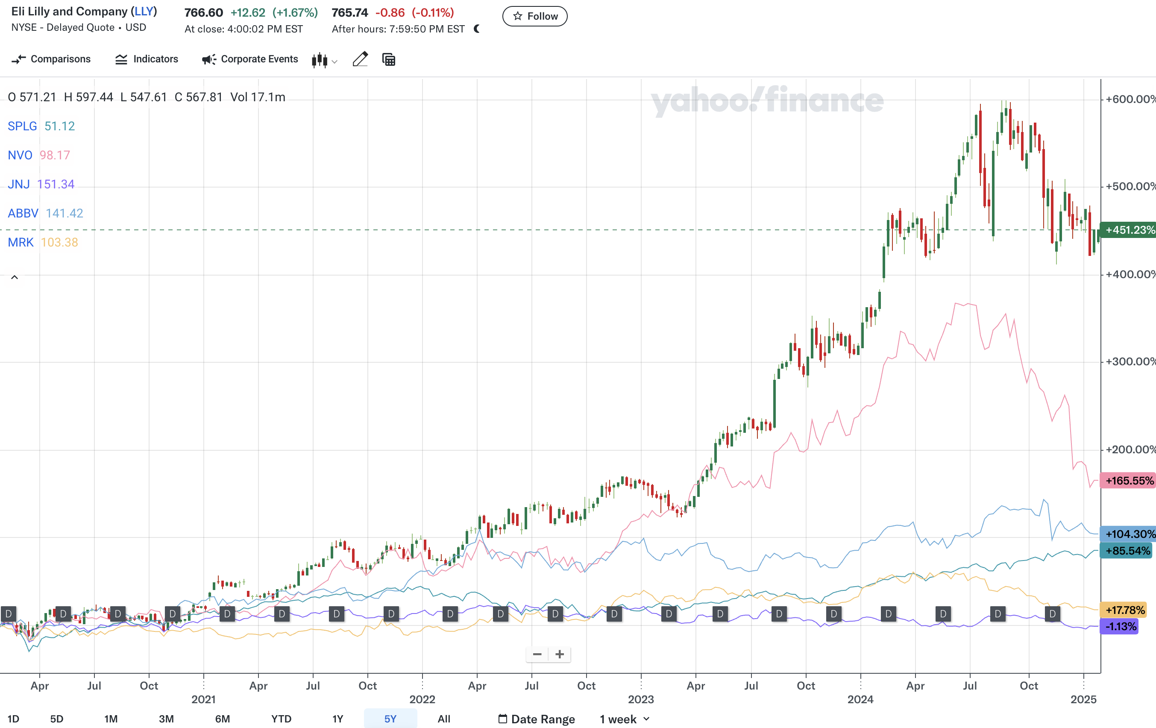This screenshot has height=728, width=1156.
Task: Switch to the YTD time range tab
Action: [x=282, y=719]
